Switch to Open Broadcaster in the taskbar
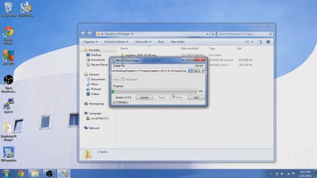The image size is (317, 178). (49, 174)
